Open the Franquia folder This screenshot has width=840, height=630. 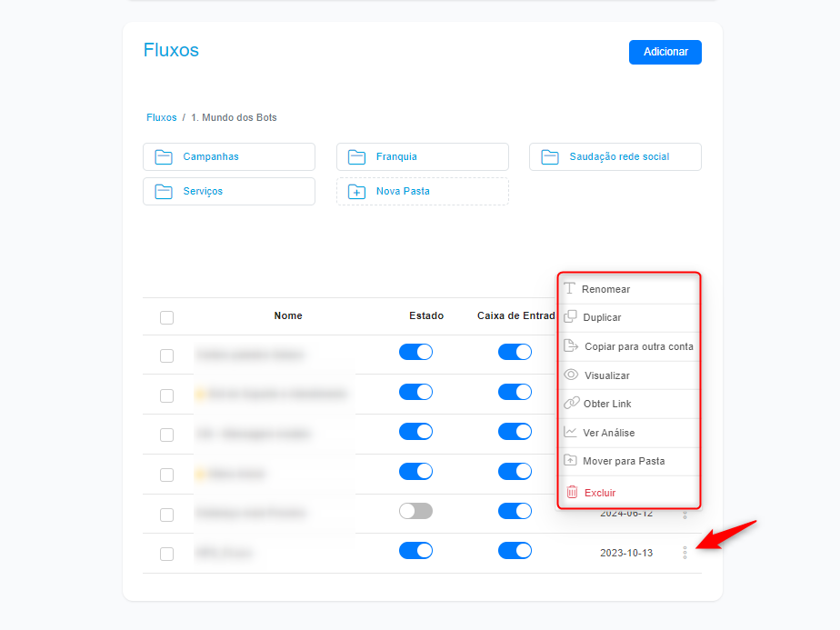pyautogui.click(x=422, y=157)
